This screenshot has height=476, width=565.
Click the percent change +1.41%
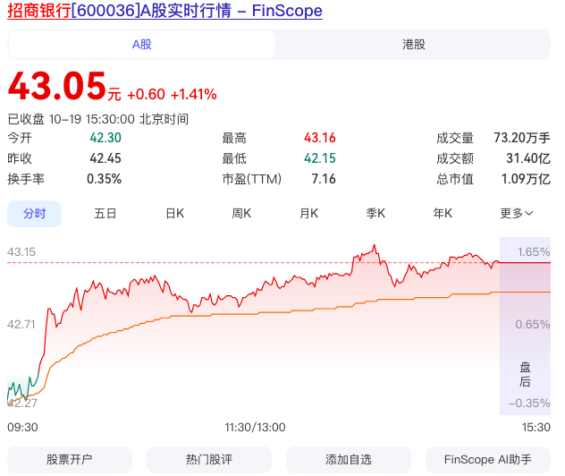click(x=193, y=95)
